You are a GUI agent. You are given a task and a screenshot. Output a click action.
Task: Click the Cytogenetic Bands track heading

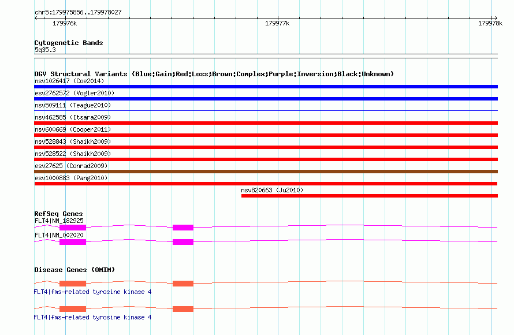click(x=69, y=43)
